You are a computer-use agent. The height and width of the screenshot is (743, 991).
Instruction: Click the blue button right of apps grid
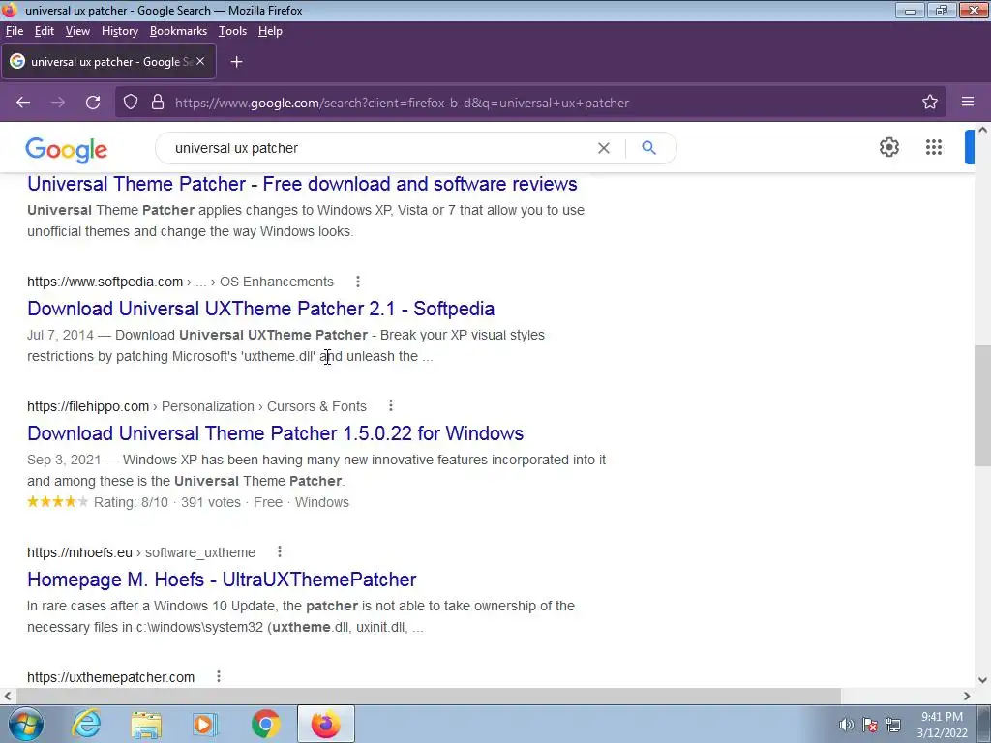[970, 147]
